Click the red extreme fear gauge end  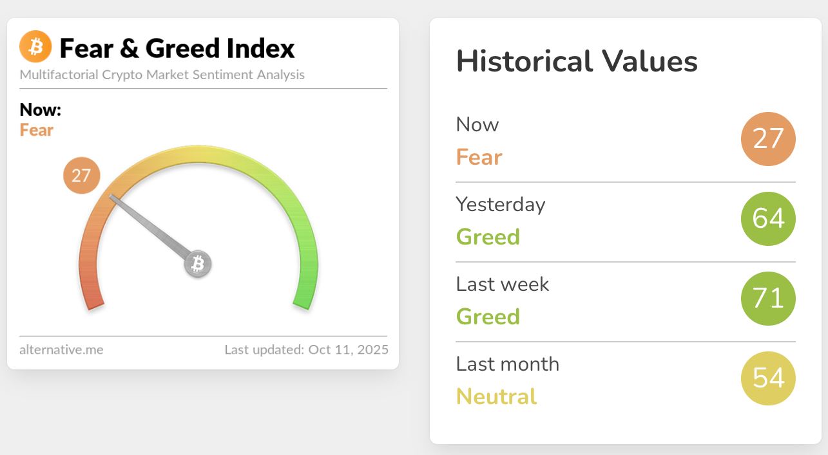tap(93, 299)
